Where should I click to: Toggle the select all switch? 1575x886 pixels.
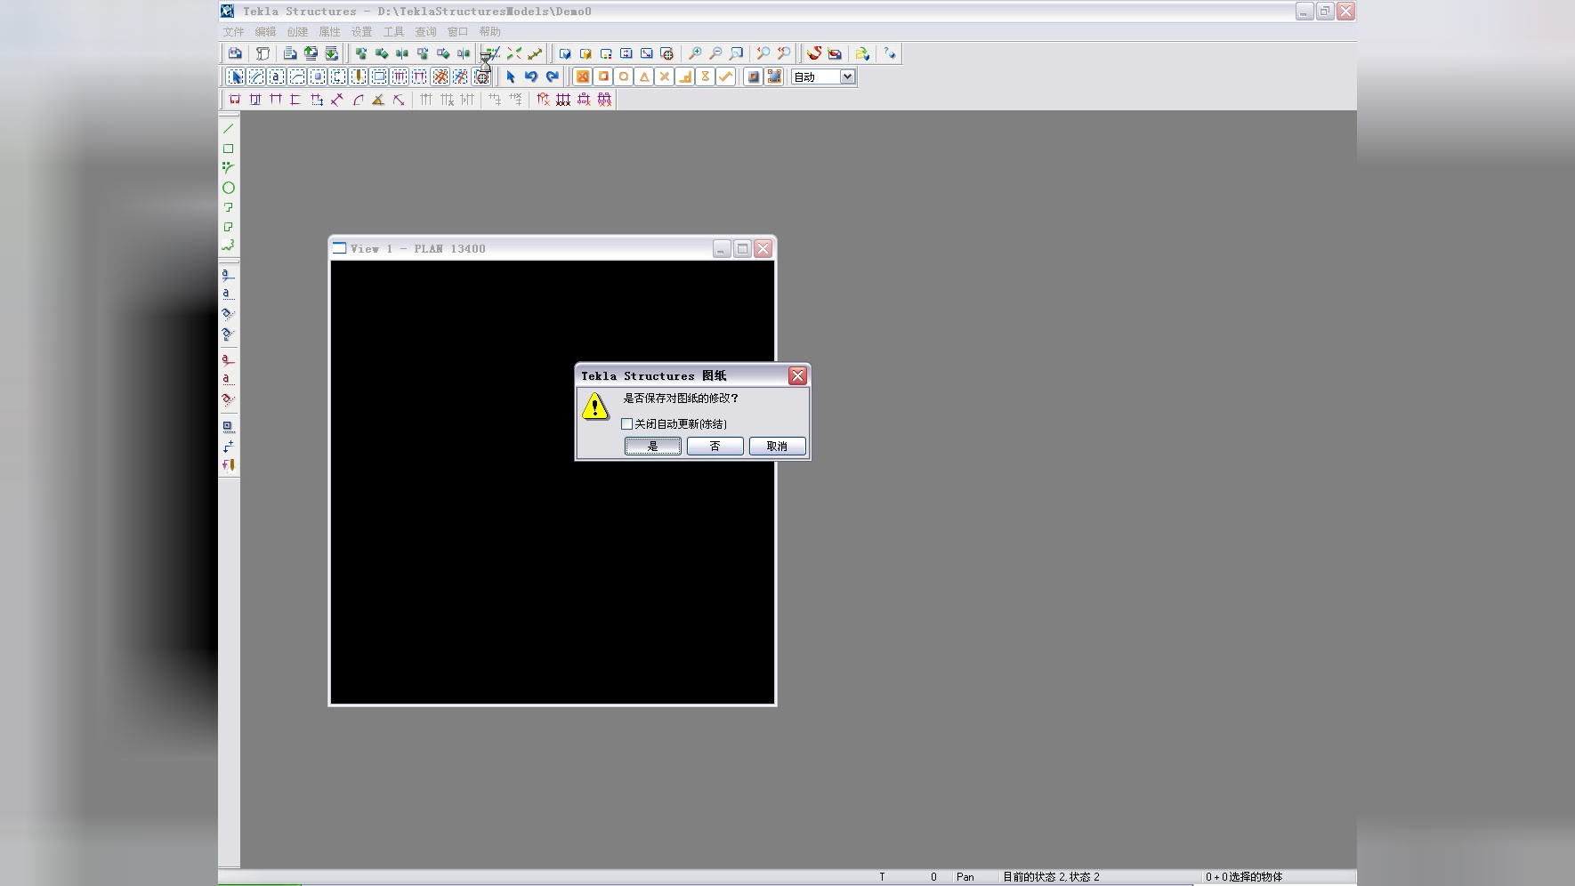pos(236,77)
